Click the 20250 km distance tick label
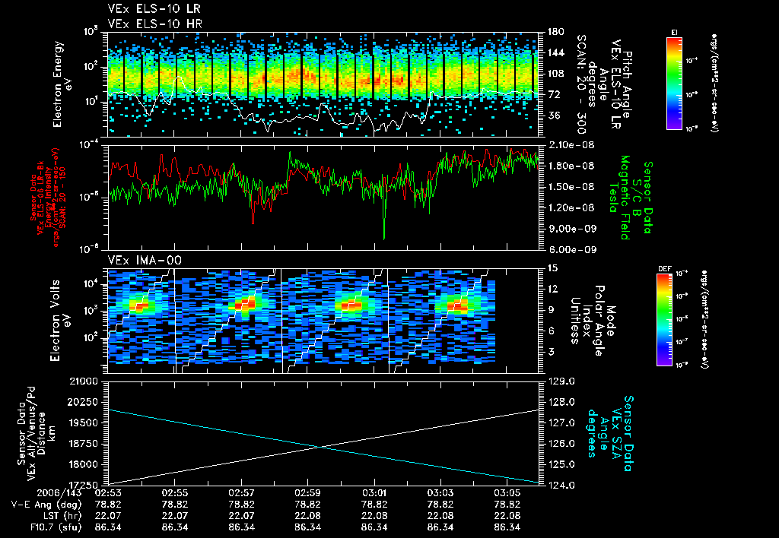The width and height of the screenshot is (779, 538). (x=82, y=402)
